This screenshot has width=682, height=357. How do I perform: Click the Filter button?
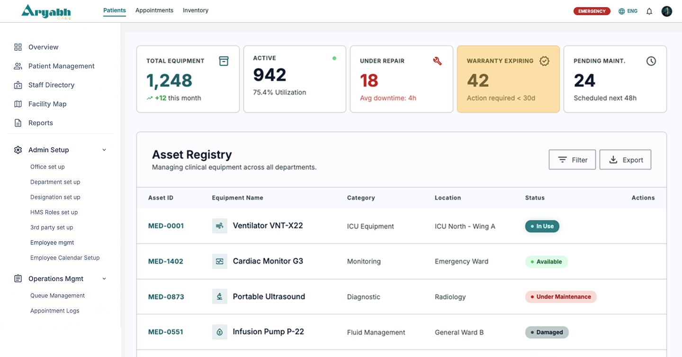pos(572,160)
